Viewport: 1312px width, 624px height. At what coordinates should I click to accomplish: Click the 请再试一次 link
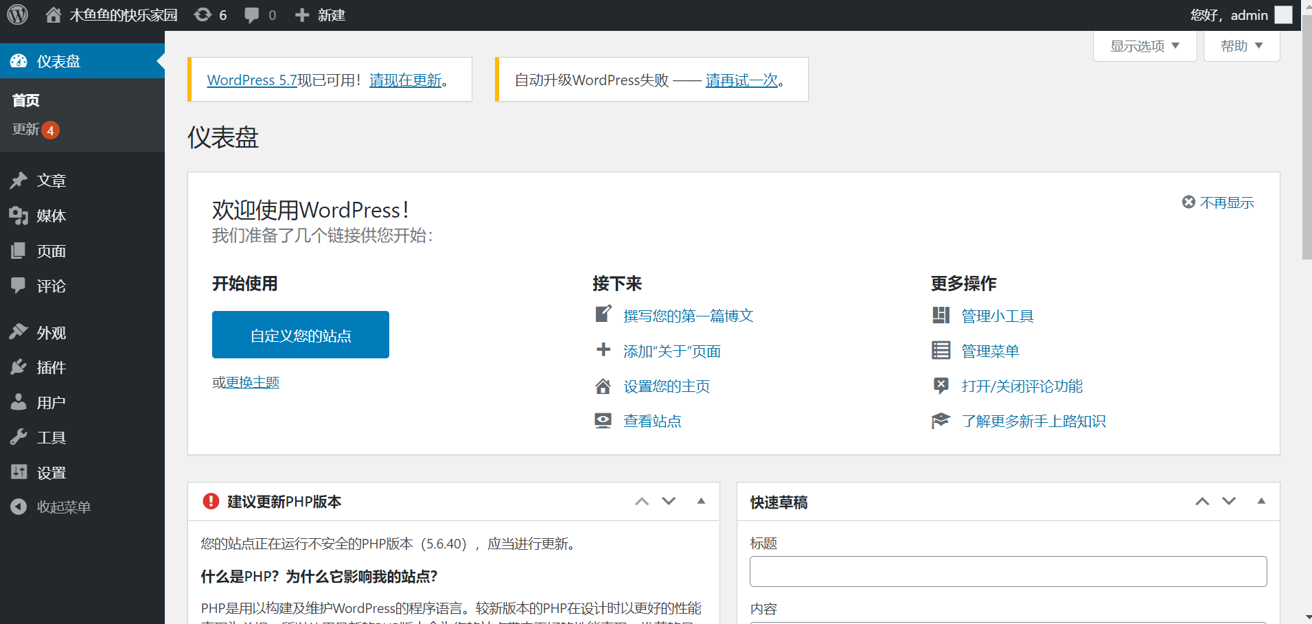(x=741, y=80)
